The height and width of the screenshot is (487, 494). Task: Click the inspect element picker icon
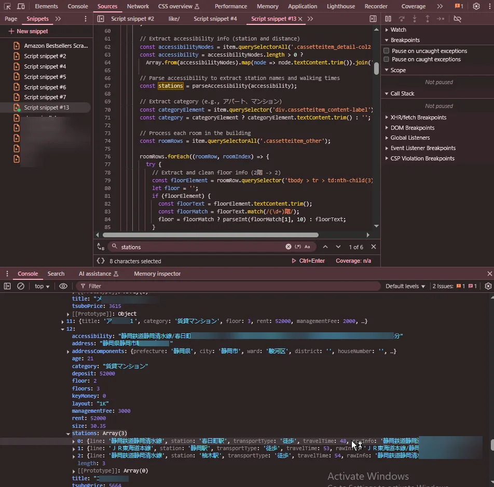[7, 6]
